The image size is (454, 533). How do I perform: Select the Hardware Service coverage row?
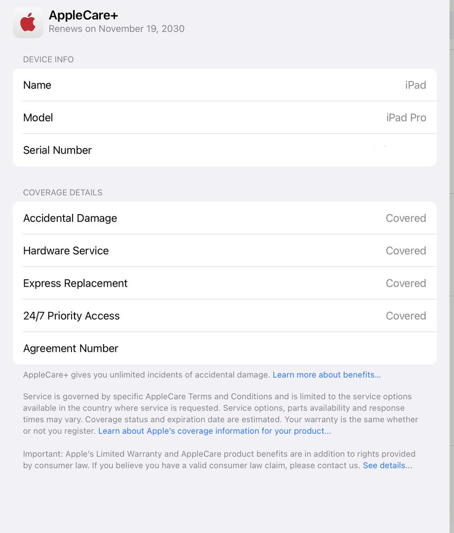click(225, 251)
